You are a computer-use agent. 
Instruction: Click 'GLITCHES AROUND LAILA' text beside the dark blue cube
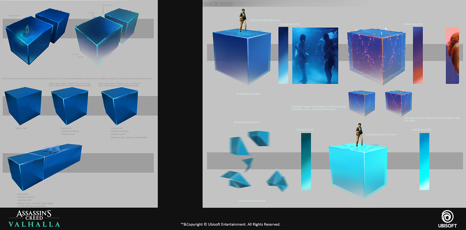265,20
